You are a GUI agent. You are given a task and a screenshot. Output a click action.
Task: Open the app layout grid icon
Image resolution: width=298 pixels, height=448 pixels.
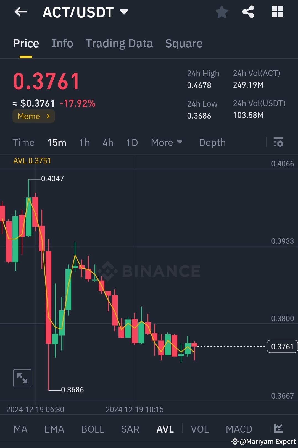pyautogui.click(x=277, y=12)
